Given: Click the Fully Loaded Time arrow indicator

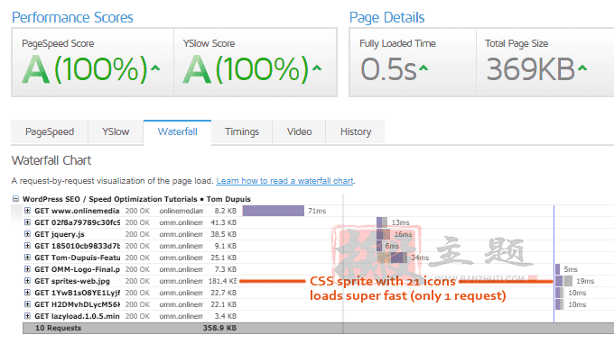Looking at the screenshot, I should [423, 68].
